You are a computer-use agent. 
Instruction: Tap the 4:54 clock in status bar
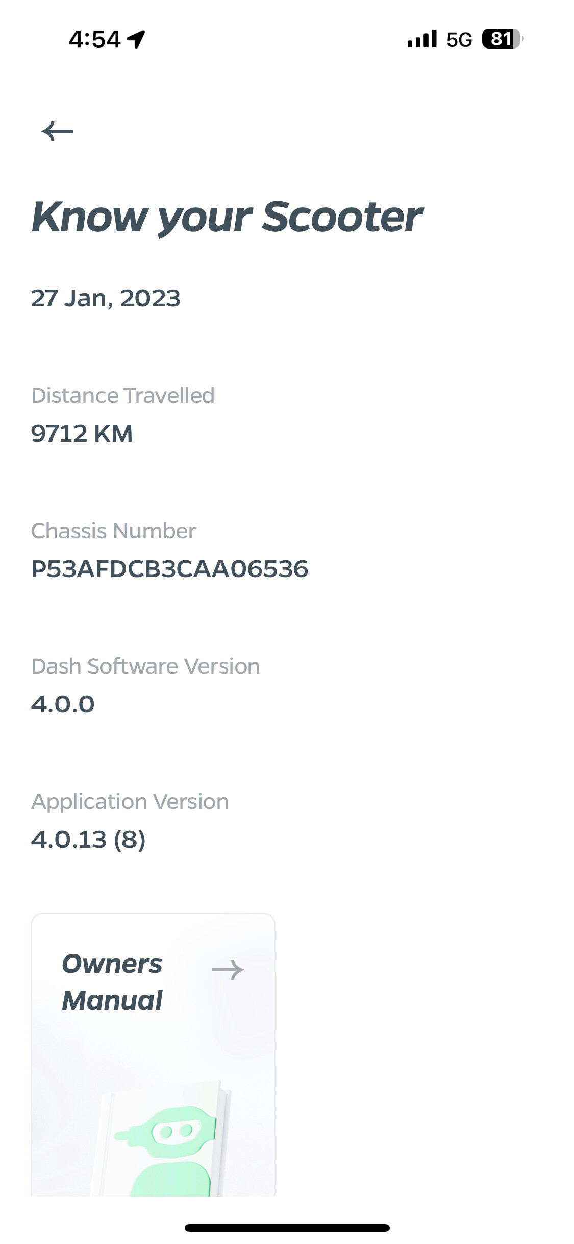click(x=95, y=39)
